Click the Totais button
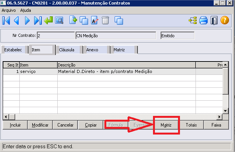 click(x=191, y=125)
